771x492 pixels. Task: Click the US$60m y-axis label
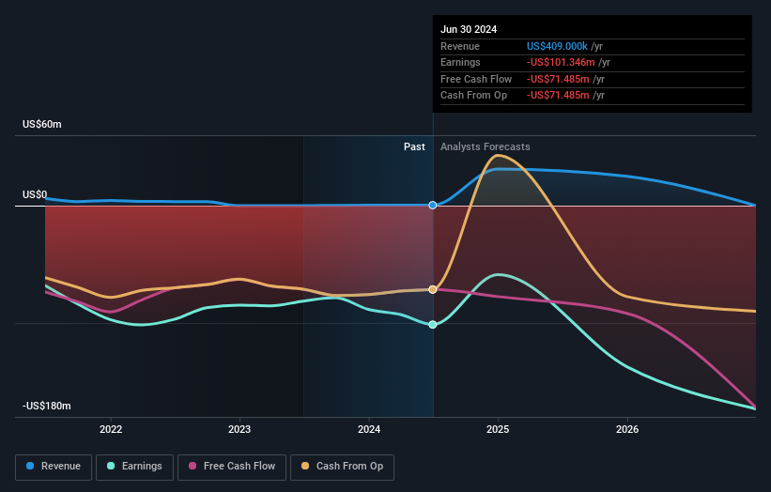coord(42,124)
